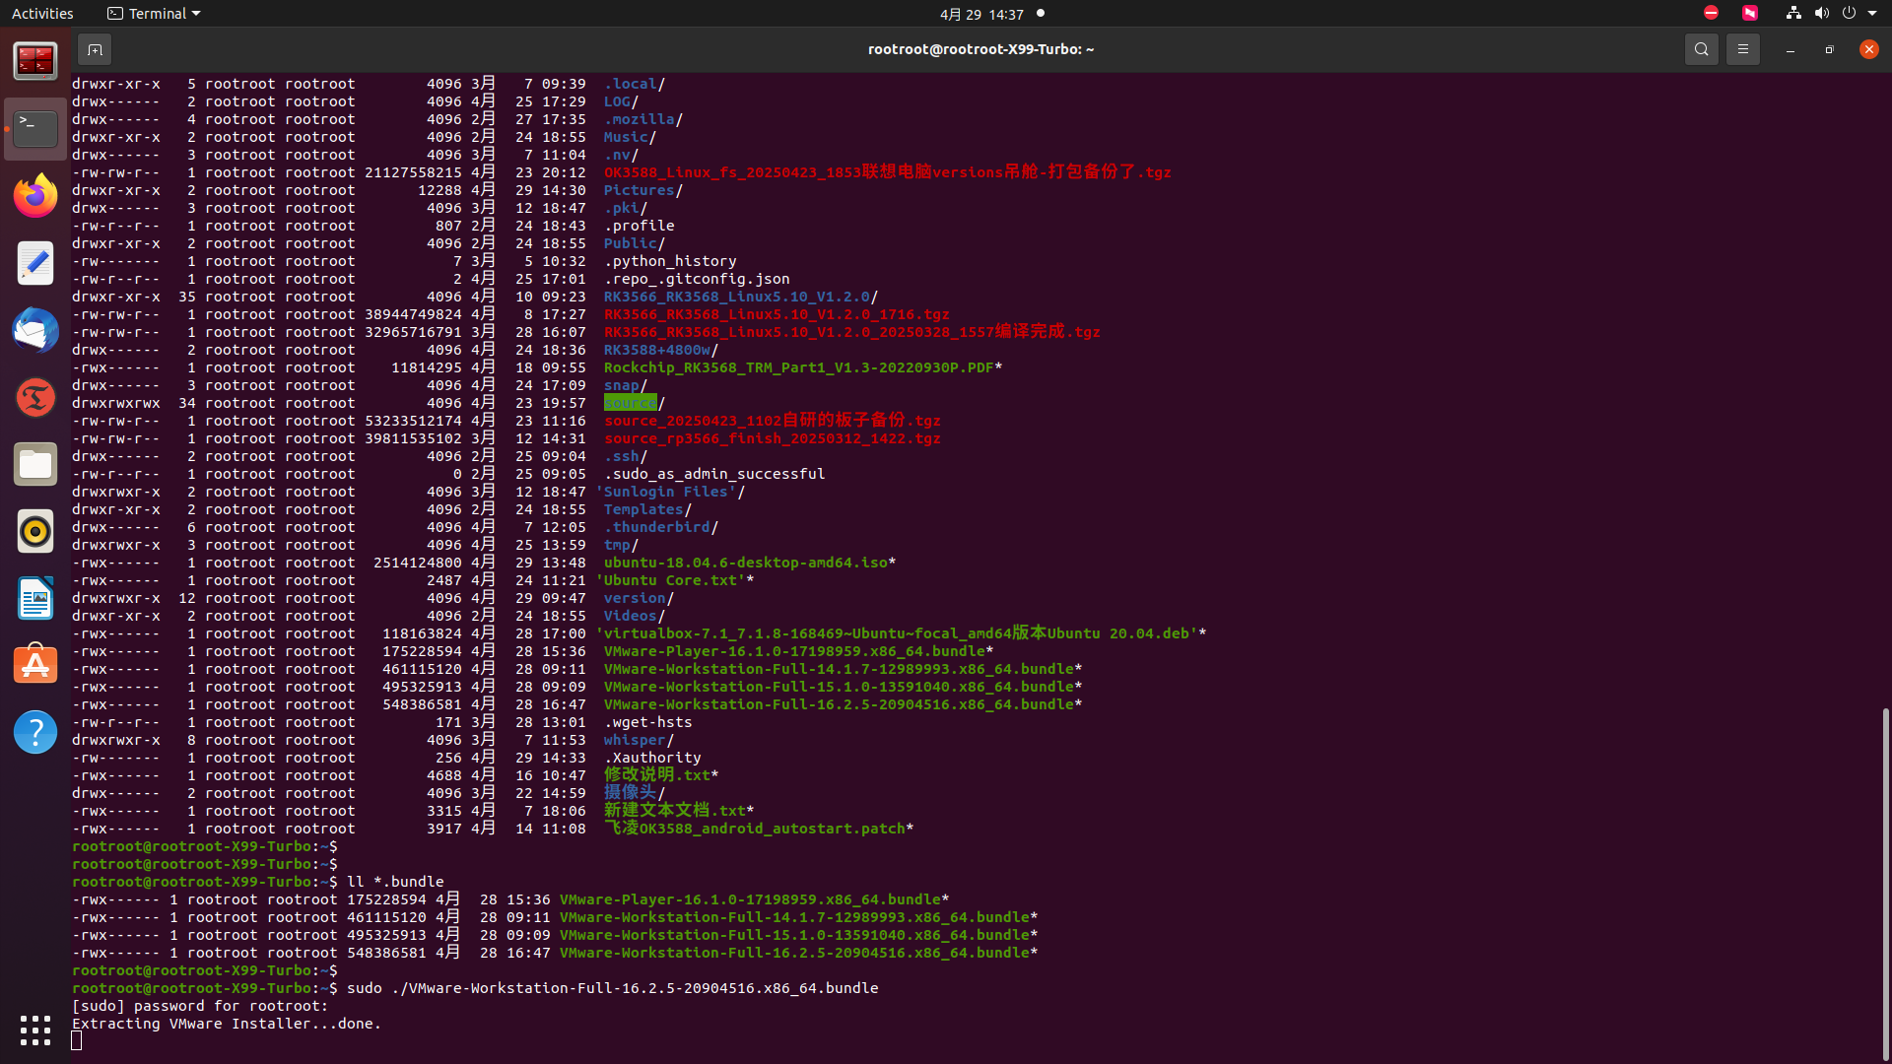Launch Firefox from the dock

point(35,196)
